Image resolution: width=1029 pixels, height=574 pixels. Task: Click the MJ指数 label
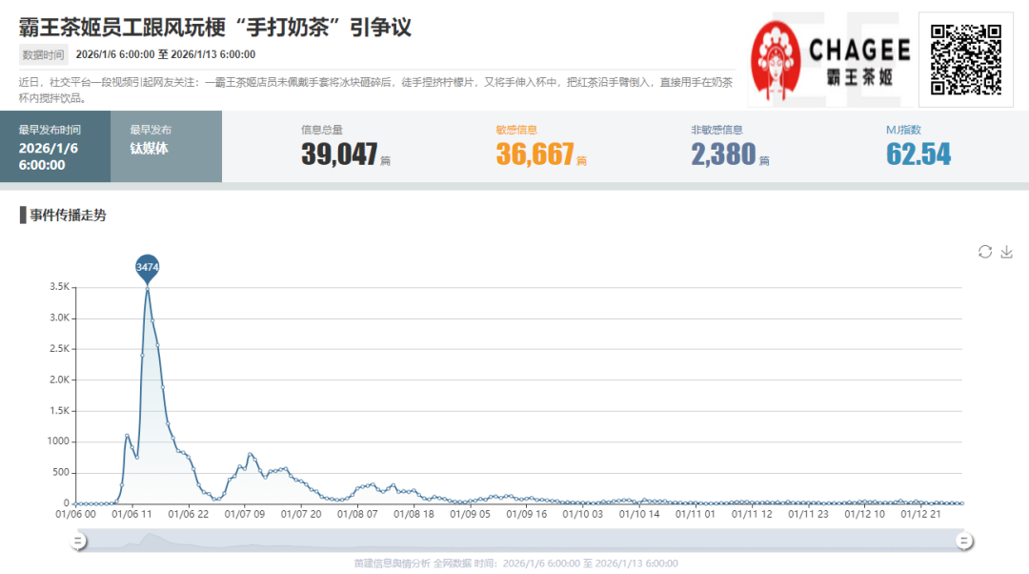pos(903,130)
